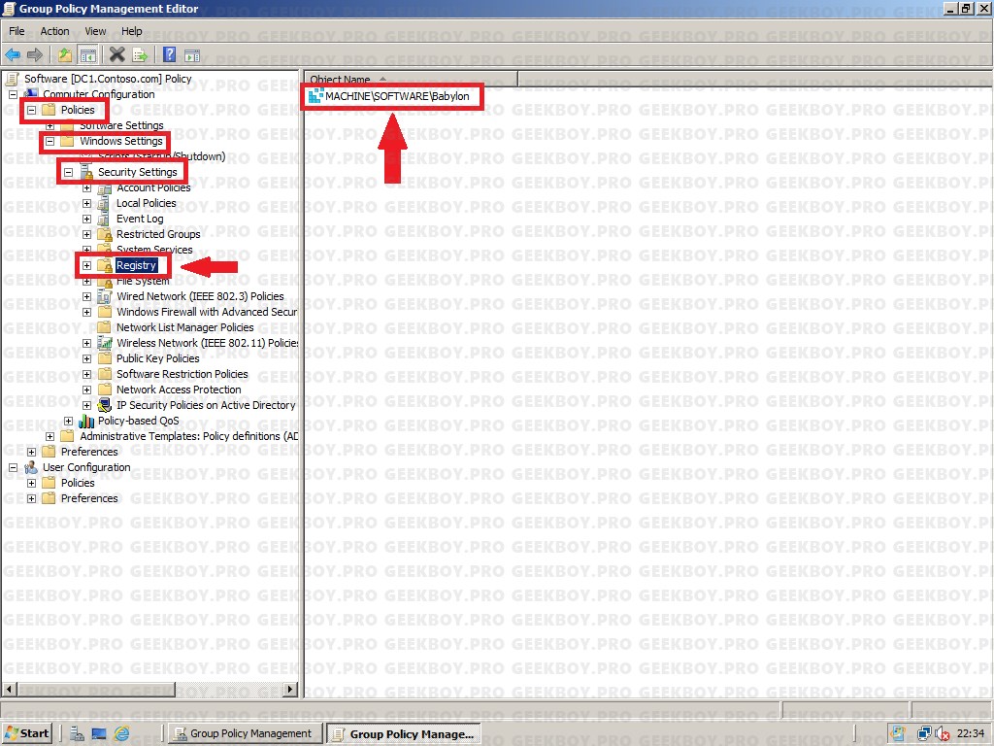Screen dimensions: 994x746
Task: Click the Wireless Network policies icon
Action: coord(105,343)
